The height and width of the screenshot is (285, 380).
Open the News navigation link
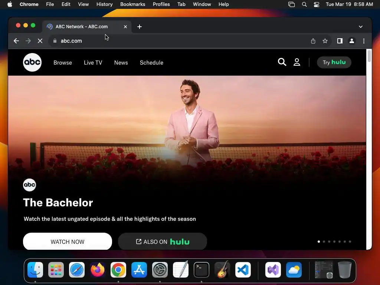click(x=121, y=62)
